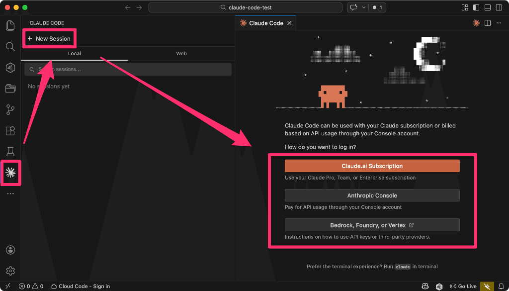
Task: Toggle the secondary side bar
Action: (499, 7)
